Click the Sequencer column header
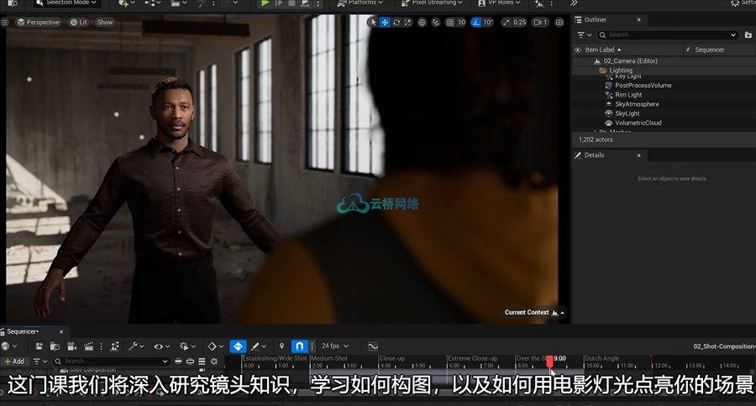This screenshot has width=756, height=406. coord(709,49)
